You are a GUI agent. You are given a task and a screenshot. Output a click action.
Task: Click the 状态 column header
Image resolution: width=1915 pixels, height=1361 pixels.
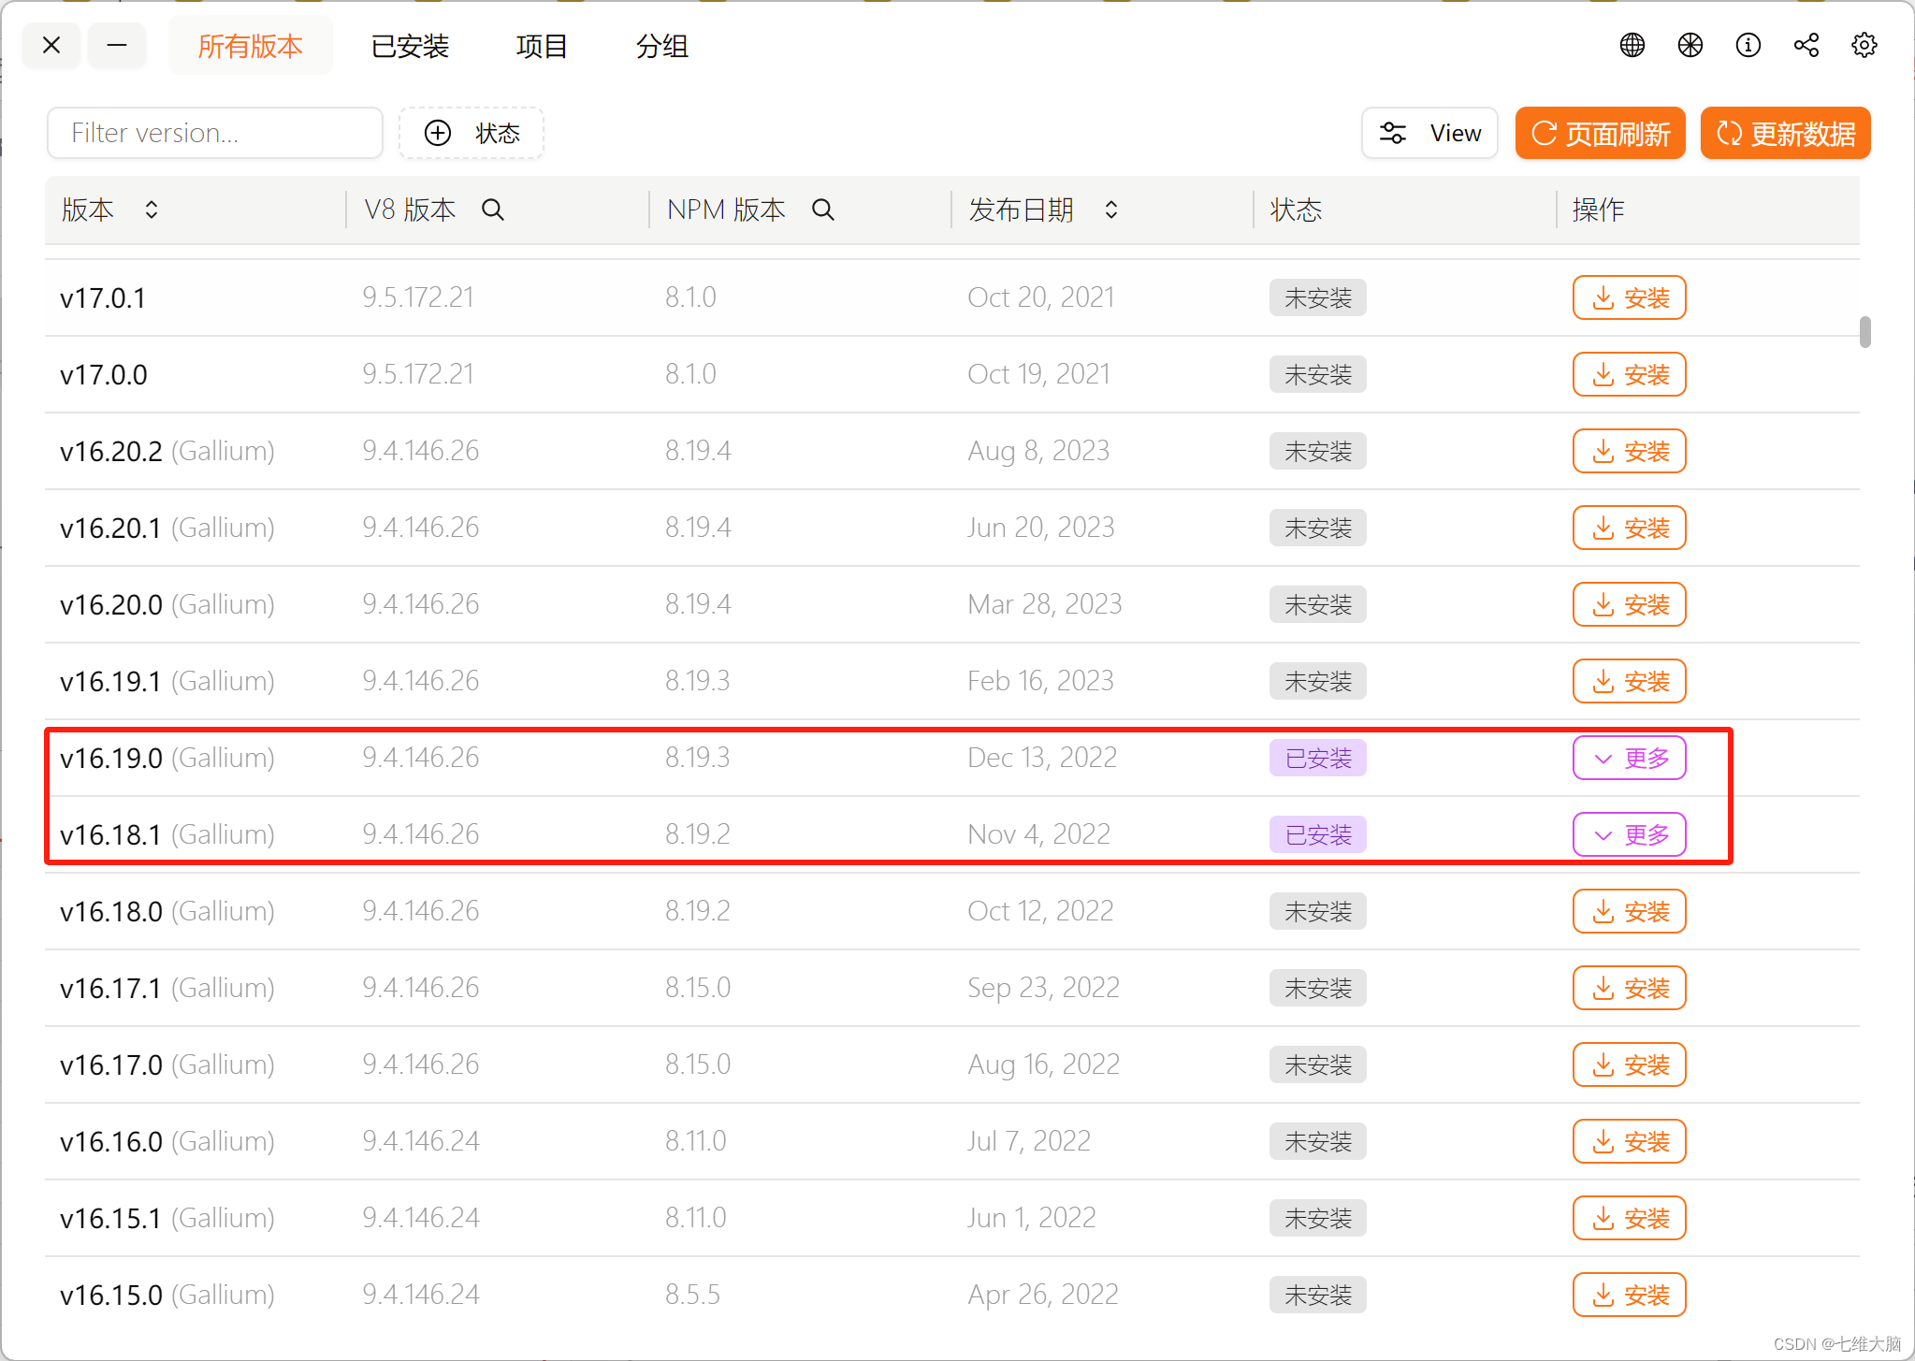pos(1296,210)
